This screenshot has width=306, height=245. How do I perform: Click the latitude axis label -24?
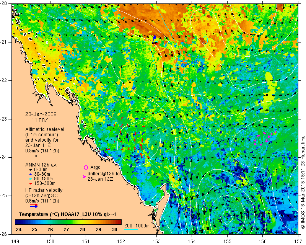(4, 157)
